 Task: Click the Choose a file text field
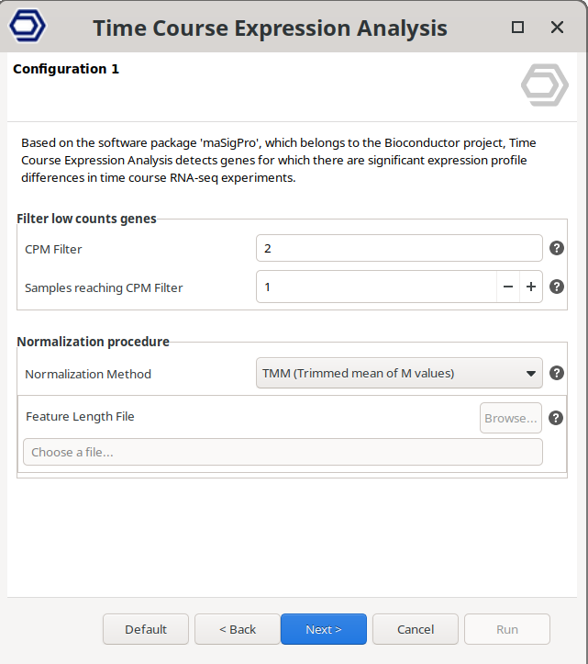(x=283, y=452)
